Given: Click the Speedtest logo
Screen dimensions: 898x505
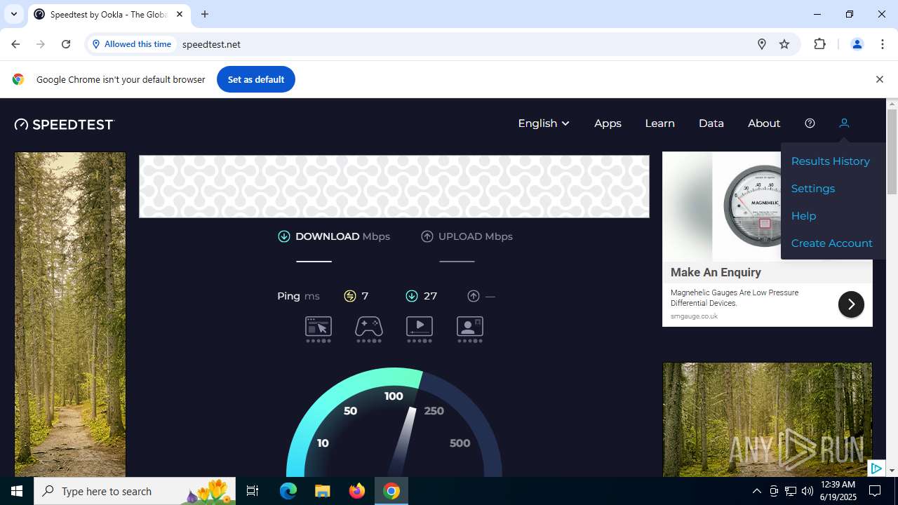Looking at the screenshot, I should point(64,124).
